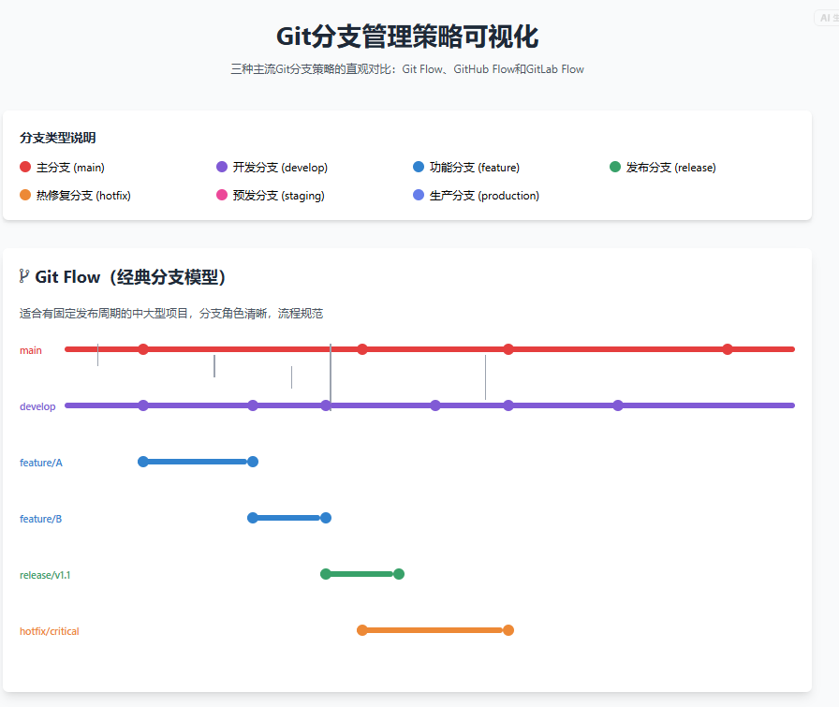Image resolution: width=839 pixels, height=707 pixels.
Task: Click the 'feature/B' branch label
Action: click(40, 519)
